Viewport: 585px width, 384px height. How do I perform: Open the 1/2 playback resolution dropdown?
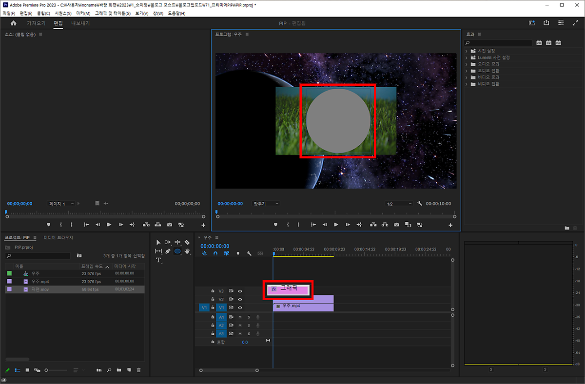(399, 204)
